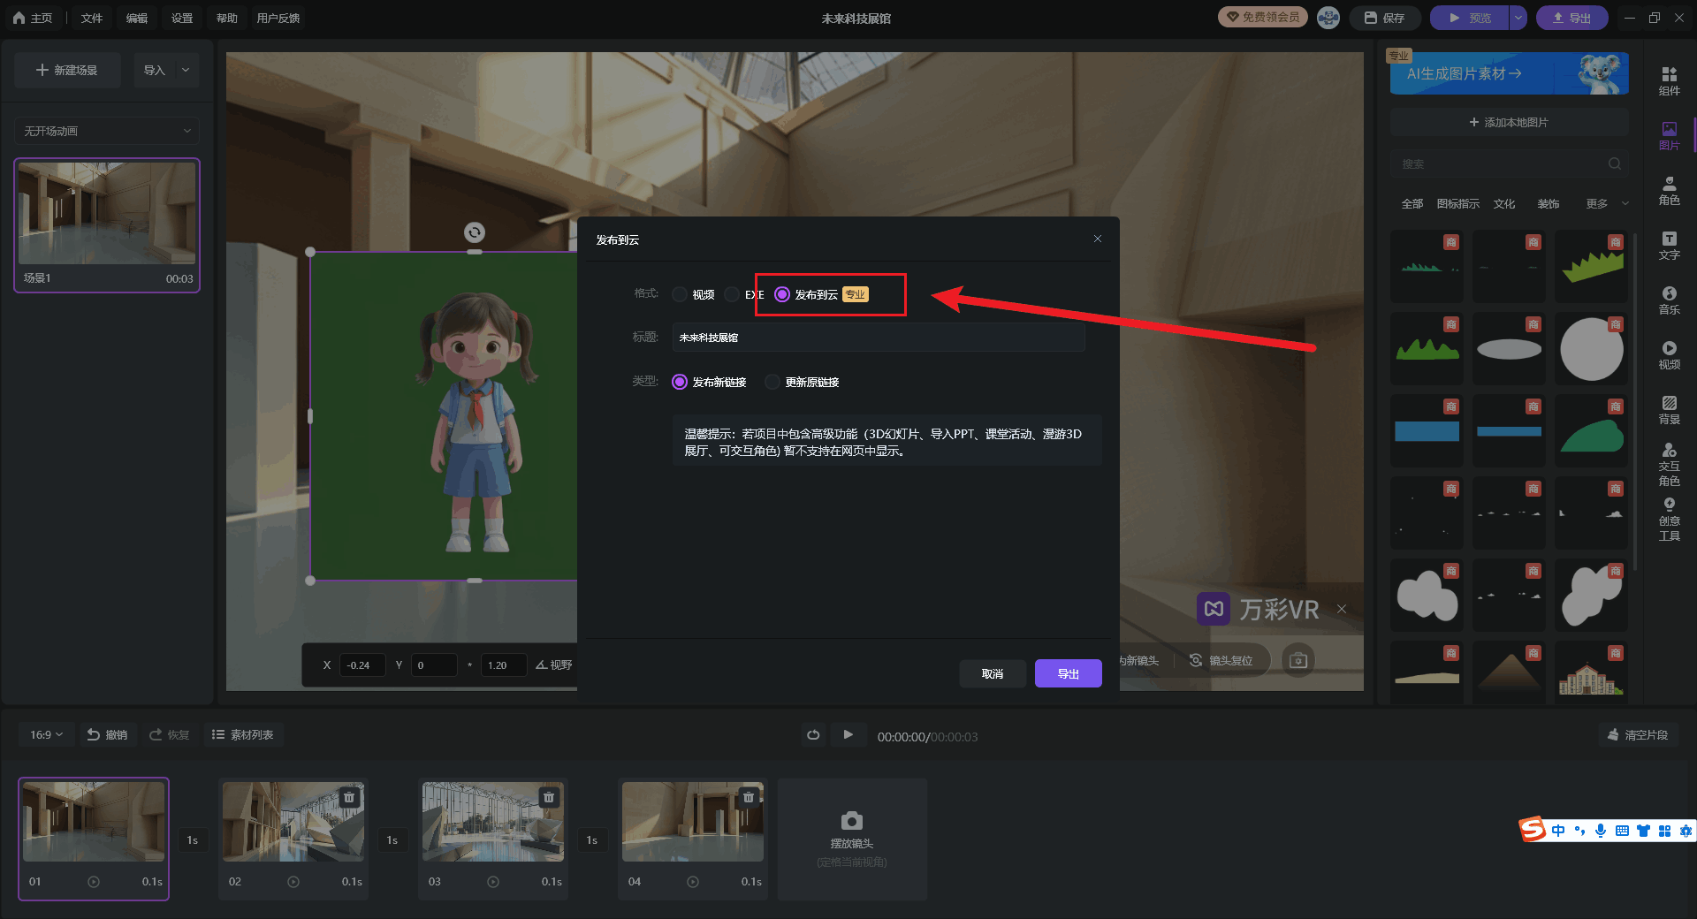Click the rotate handle above the character
Viewport: 1697px width, 919px height.
pyautogui.click(x=475, y=232)
